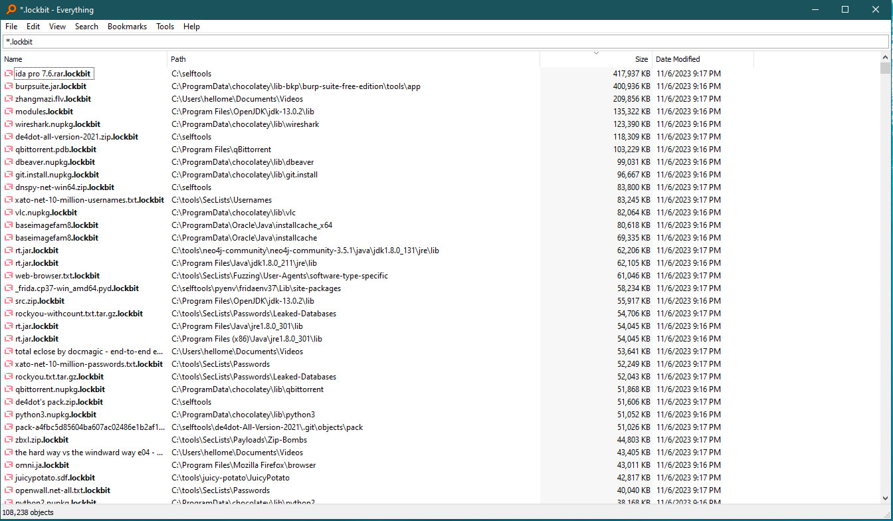The width and height of the screenshot is (893, 521).
Task: Open the View menu
Action: coord(57,27)
